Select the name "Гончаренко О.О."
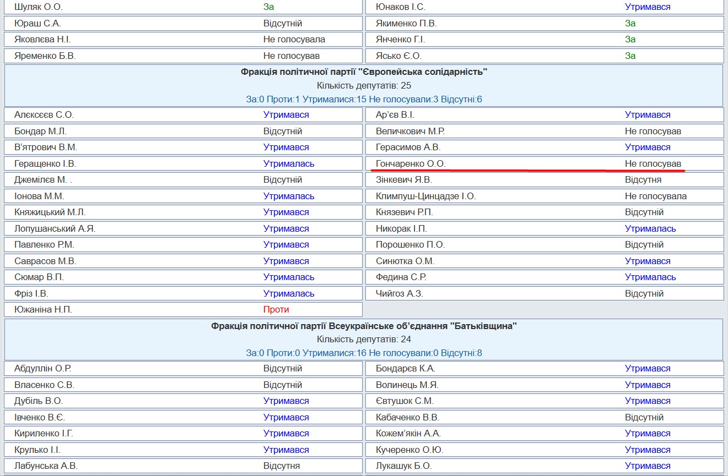The width and height of the screenshot is (728, 476). pos(411,164)
